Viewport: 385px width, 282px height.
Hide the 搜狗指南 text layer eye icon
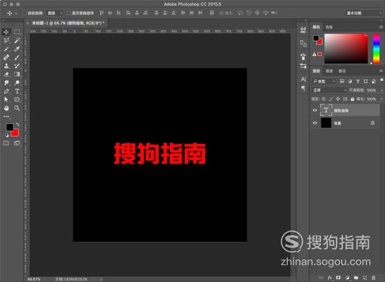(x=315, y=110)
